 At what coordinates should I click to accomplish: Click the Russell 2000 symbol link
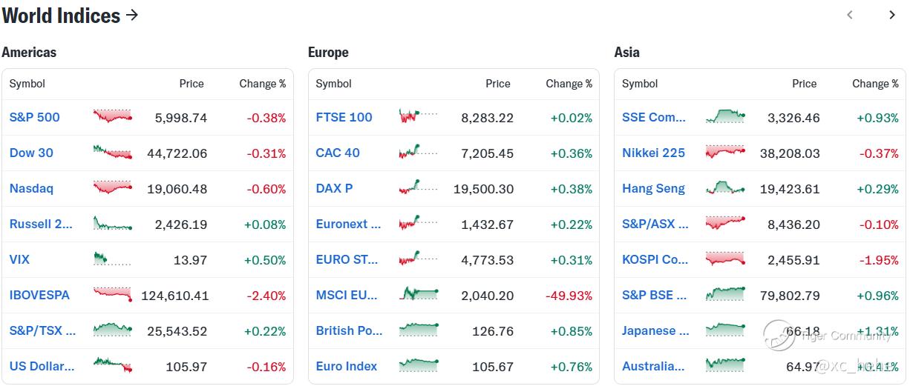[41, 224]
